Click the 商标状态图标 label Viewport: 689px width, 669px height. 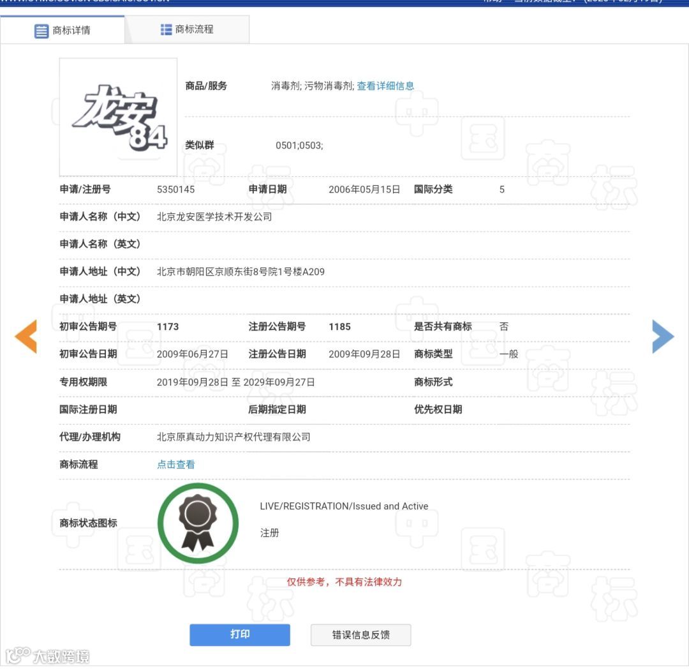pos(88,523)
